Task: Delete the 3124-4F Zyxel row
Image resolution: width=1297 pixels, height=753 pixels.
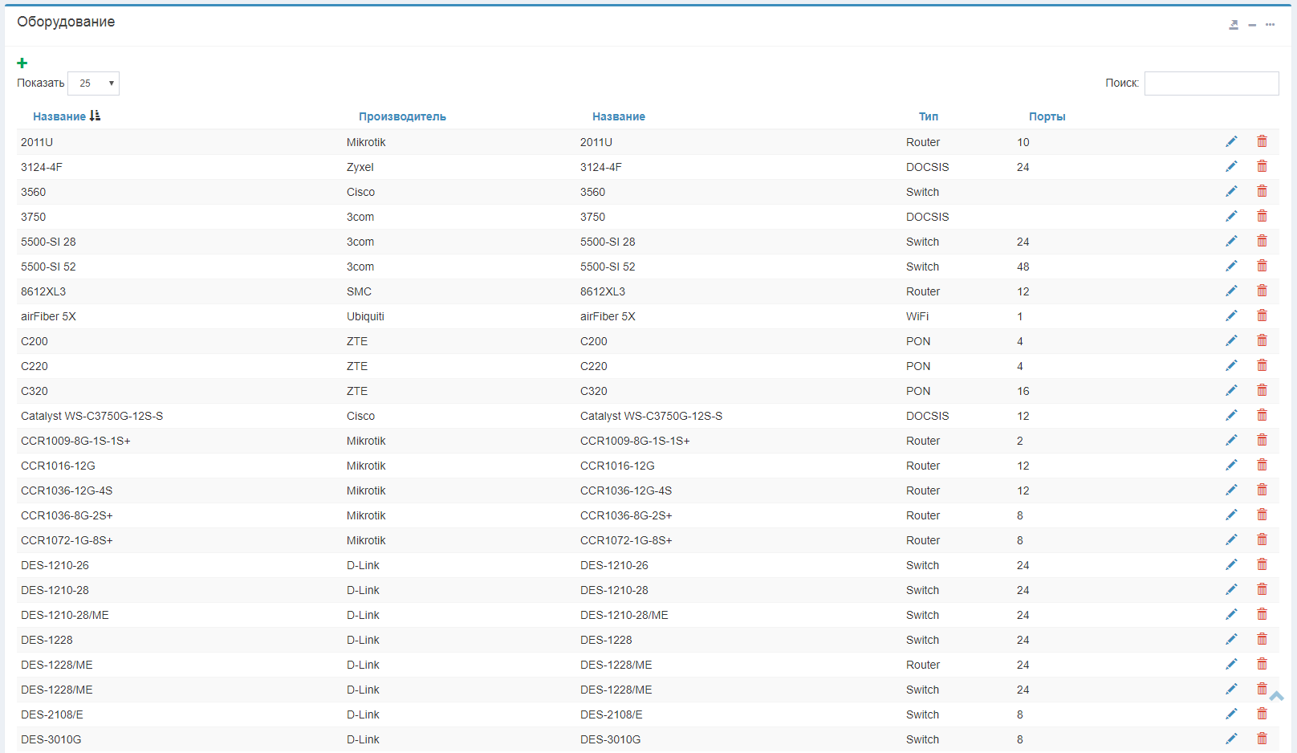Action: coord(1262,166)
